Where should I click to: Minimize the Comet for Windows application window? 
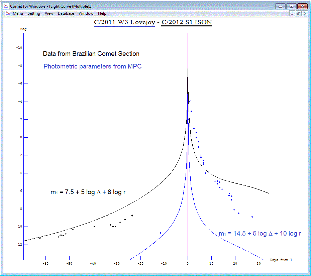coord(281,6)
